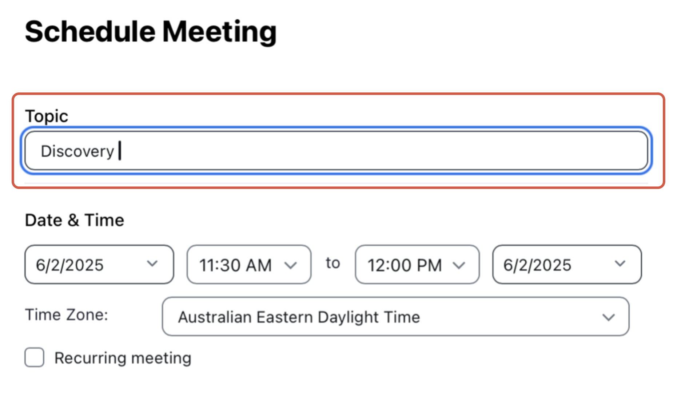Click the chevron arrow in the Time Zone selector

(608, 317)
